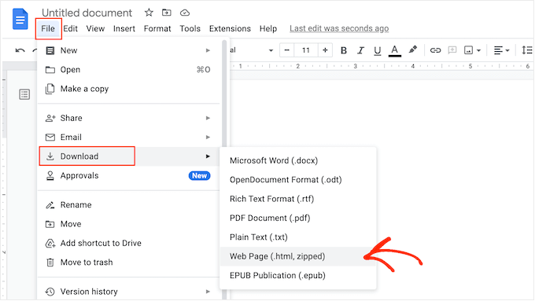
Task: Open the font family dropdown arrow
Action: (x=271, y=50)
